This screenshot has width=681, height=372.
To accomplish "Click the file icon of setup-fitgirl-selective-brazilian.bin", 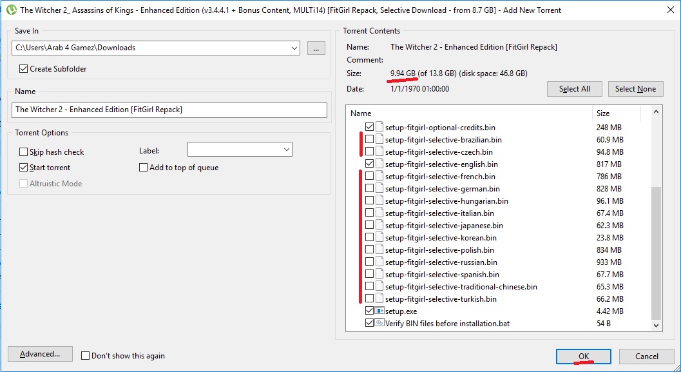I will tap(379, 139).
